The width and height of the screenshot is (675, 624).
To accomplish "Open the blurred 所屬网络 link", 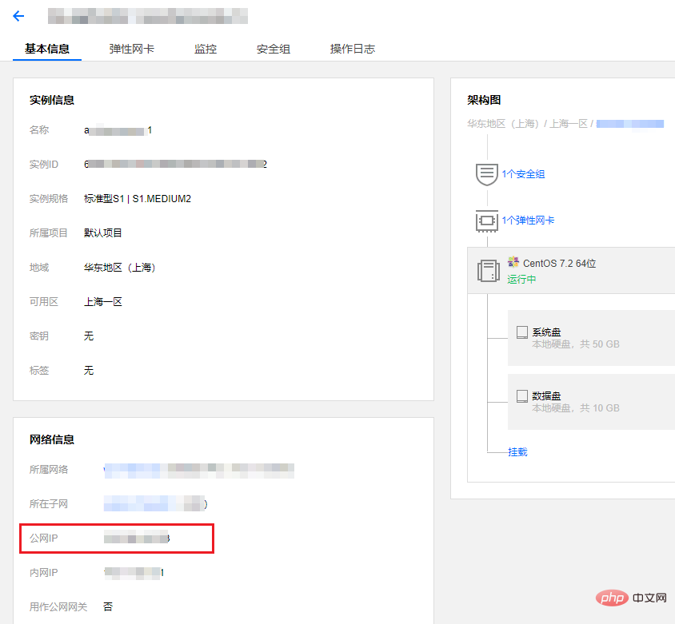I will pos(199,470).
